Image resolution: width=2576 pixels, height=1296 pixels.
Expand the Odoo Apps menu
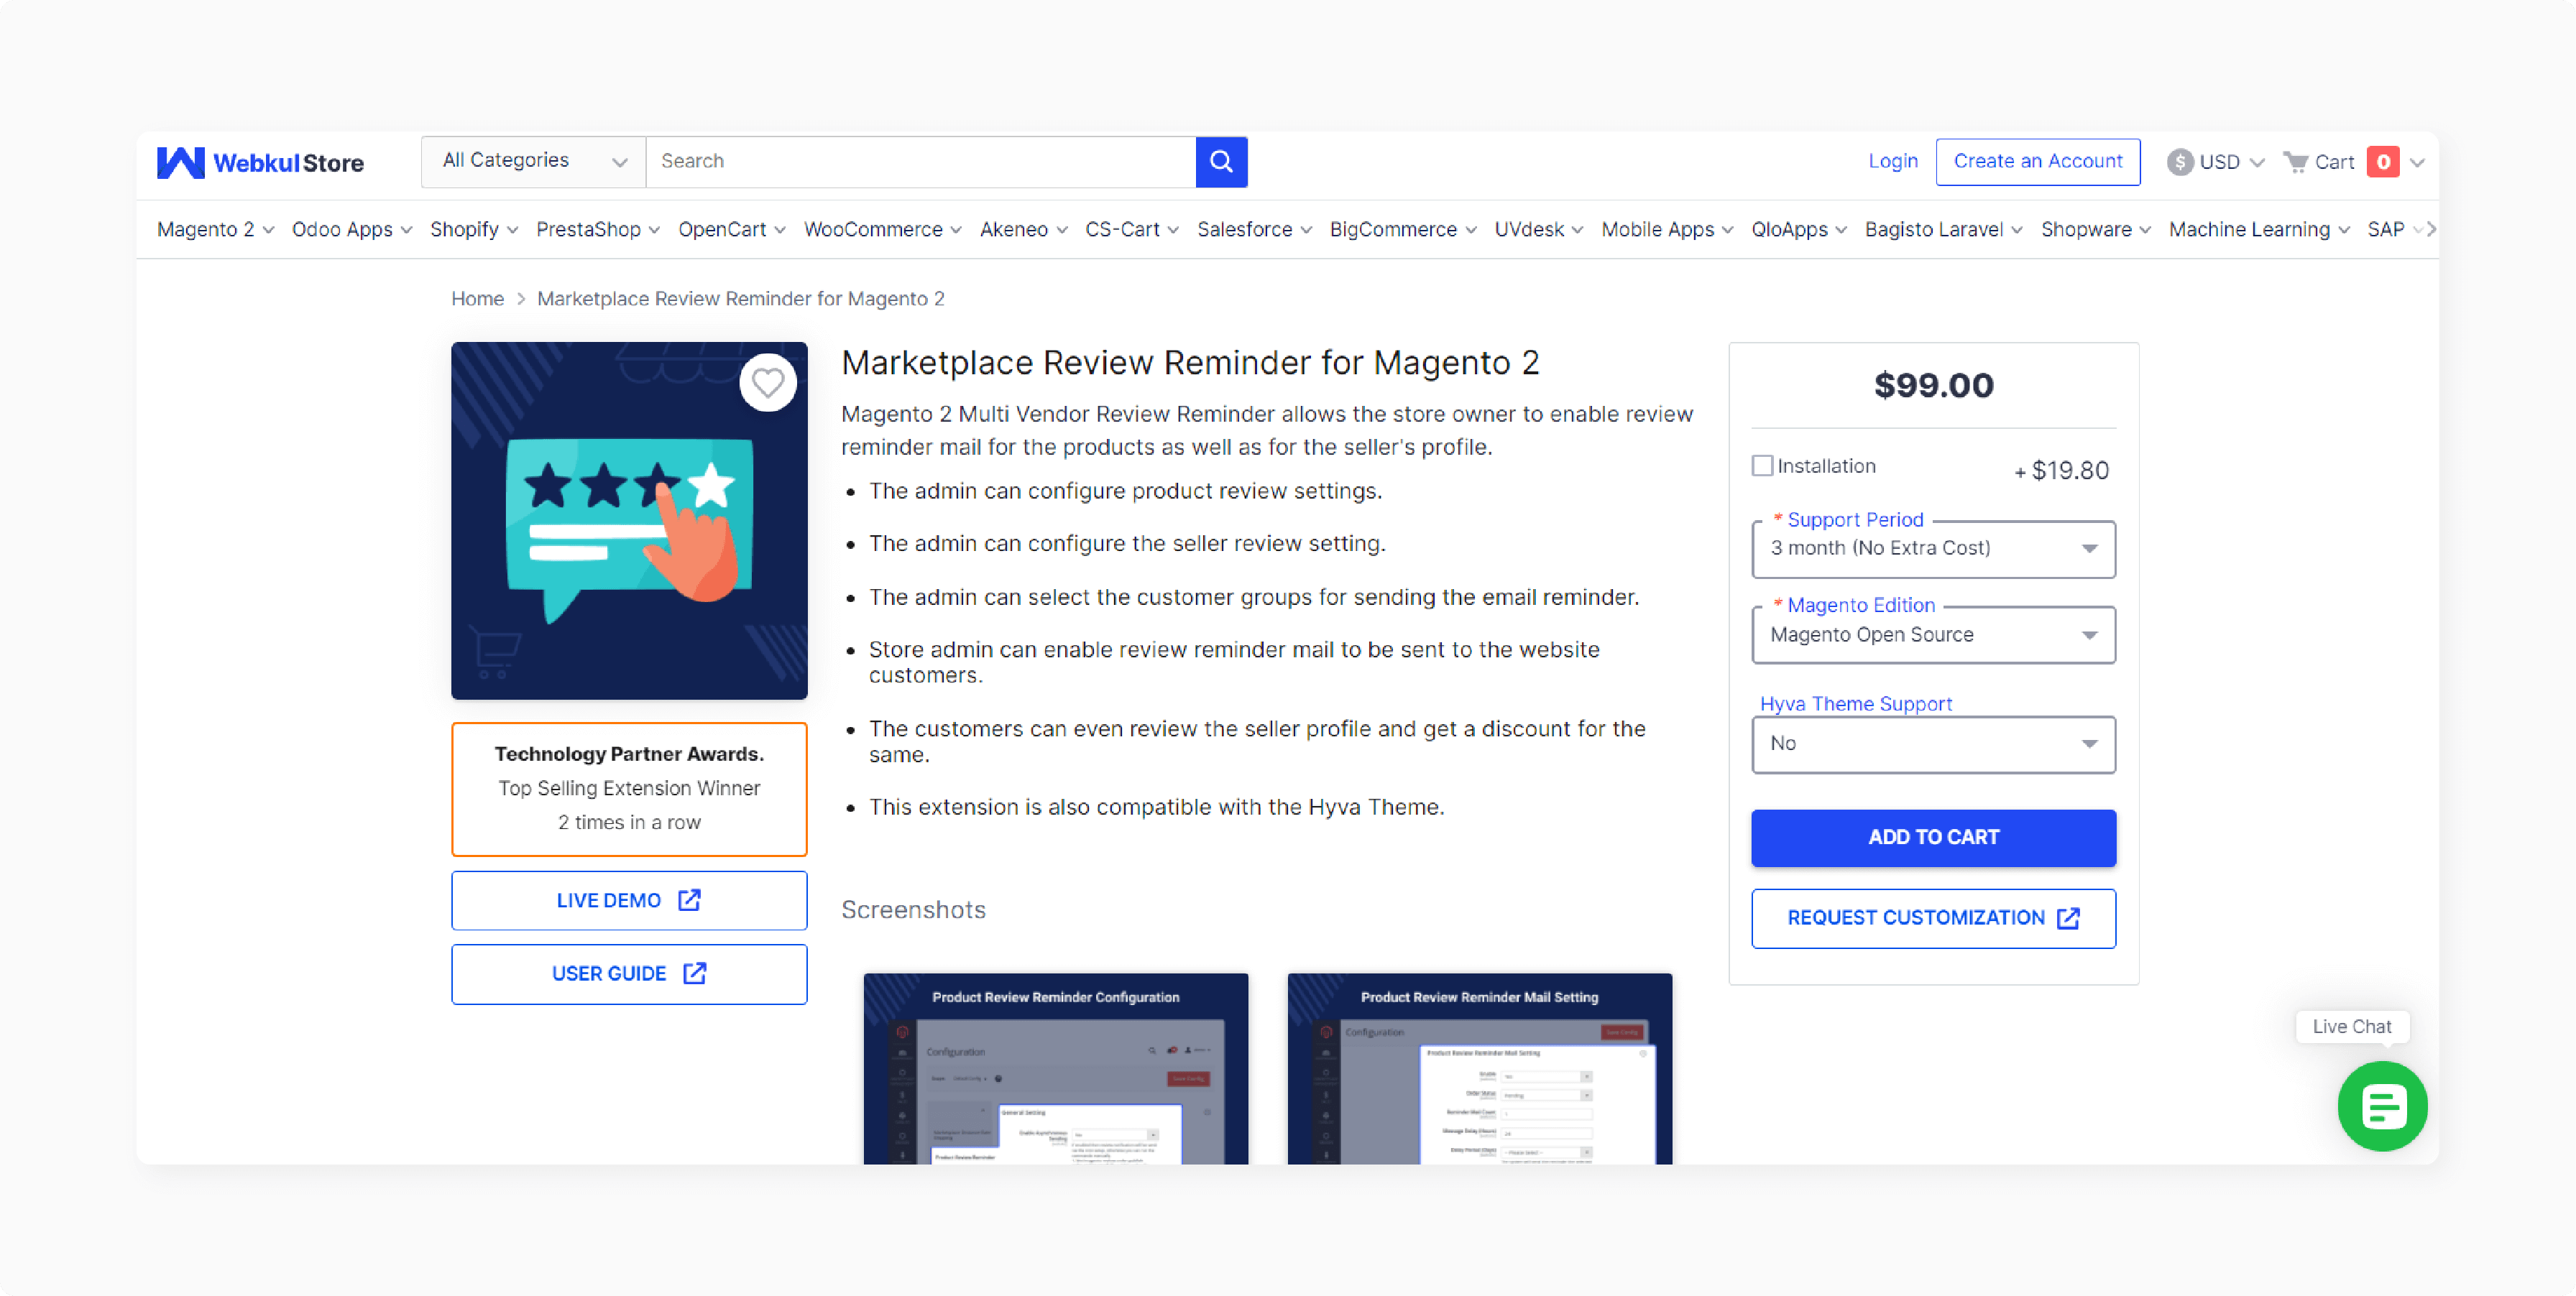point(352,230)
